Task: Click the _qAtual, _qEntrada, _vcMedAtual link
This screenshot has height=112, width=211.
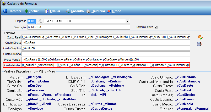Action: click(x=51, y=99)
